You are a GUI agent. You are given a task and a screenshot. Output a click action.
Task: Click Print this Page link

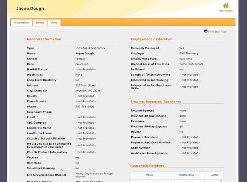(217, 32)
